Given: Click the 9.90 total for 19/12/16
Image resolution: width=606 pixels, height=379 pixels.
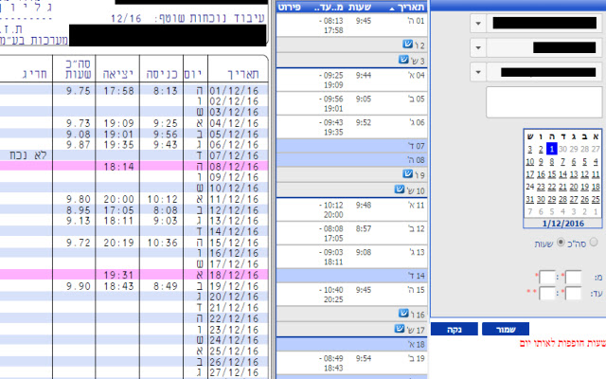Looking at the screenshot, I should [79, 286].
